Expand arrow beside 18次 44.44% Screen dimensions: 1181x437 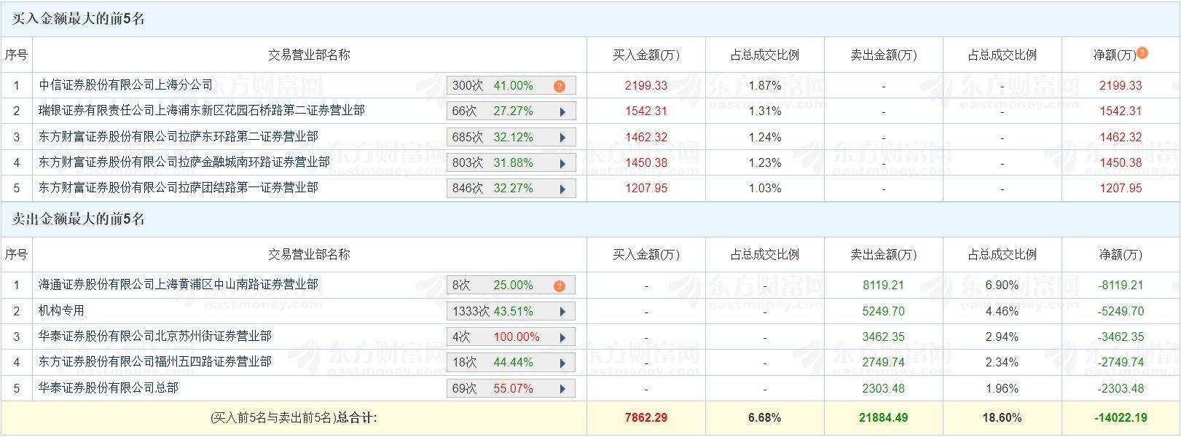coord(562,363)
